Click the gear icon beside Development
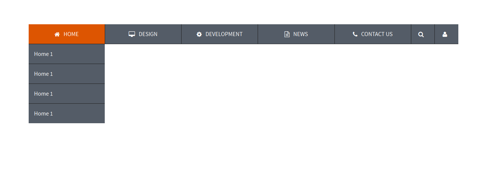 pos(199,34)
